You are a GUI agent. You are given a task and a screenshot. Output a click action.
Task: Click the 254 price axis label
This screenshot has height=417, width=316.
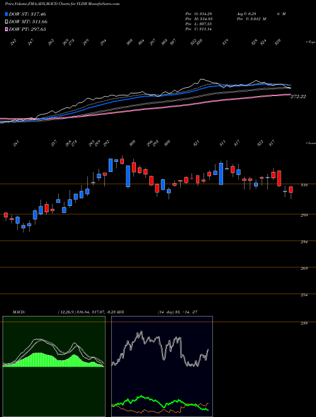point(304,295)
